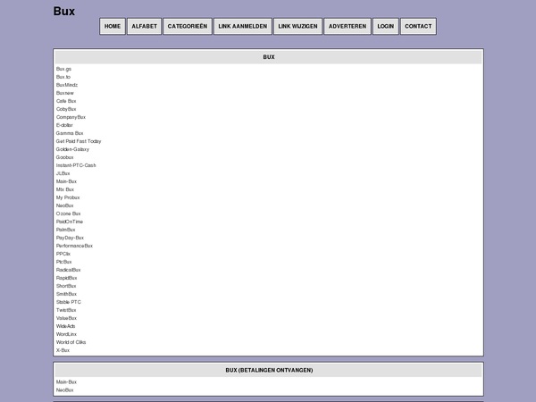This screenshot has width=536, height=402.
Task: Open the RadicalBux link
Action: tap(69, 270)
